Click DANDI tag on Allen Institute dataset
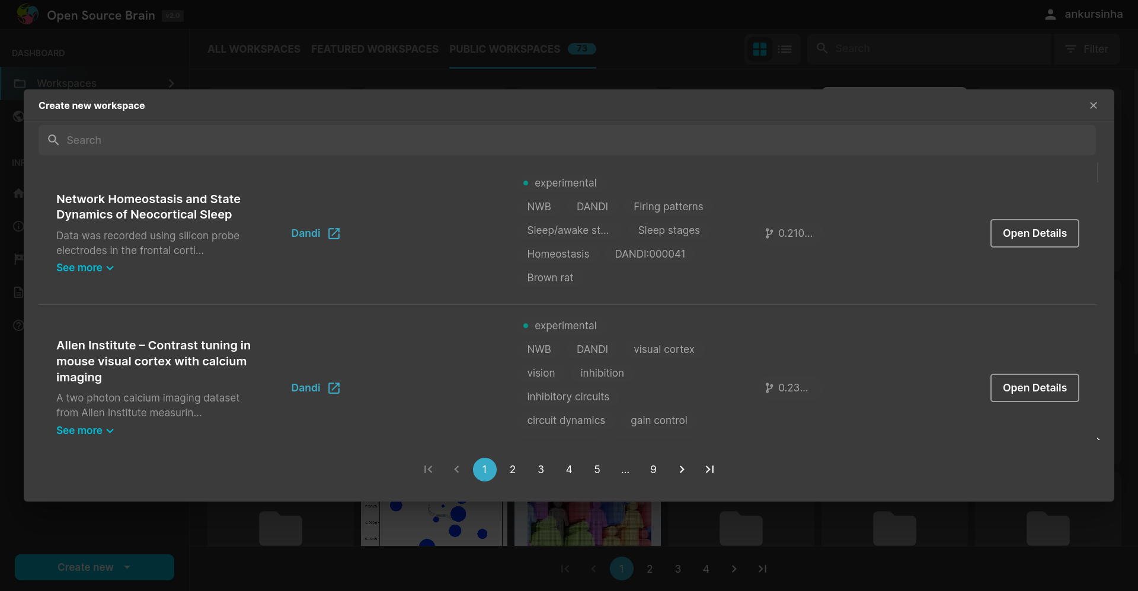1138x591 pixels. (x=592, y=349)
